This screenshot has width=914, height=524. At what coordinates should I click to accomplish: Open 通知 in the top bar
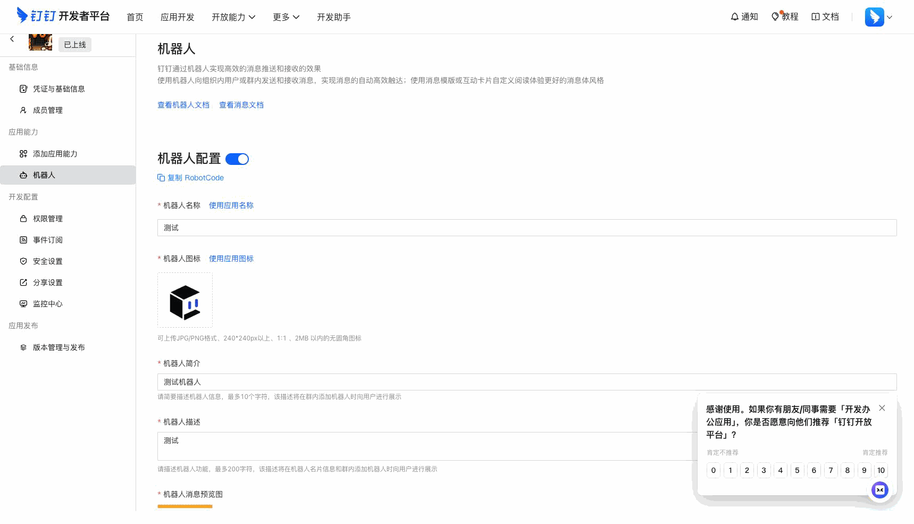pyautogui.click(x=744, y=17)
